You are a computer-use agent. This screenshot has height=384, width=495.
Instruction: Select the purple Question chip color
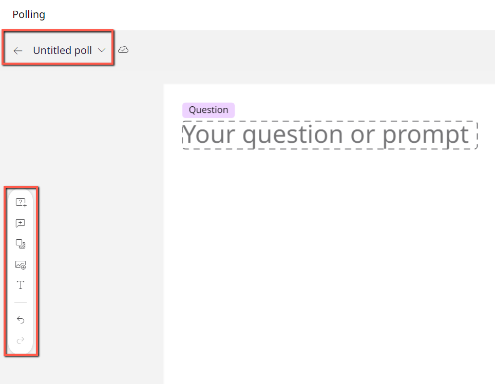pyautogui.click(x=208, y=109)
